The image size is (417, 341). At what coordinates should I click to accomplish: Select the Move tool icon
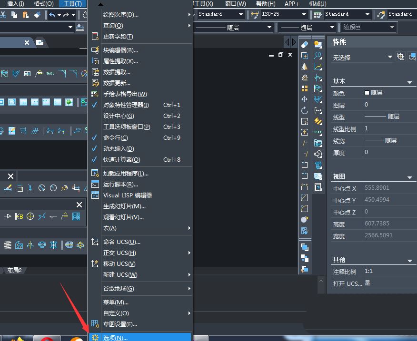305,99
